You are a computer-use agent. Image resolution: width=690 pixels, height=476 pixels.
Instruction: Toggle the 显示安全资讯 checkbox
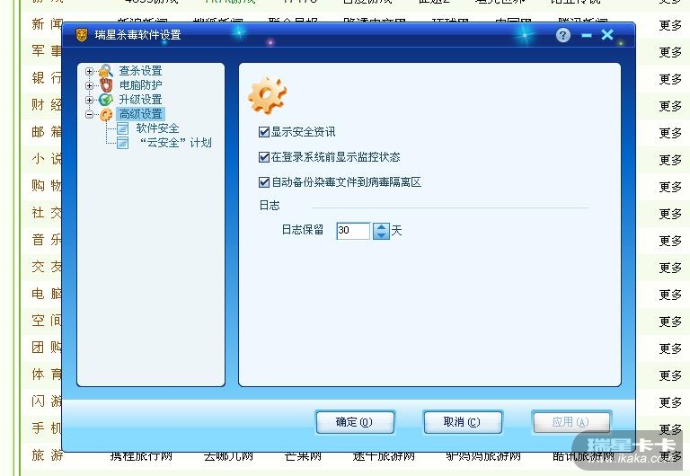coord(264,132)
